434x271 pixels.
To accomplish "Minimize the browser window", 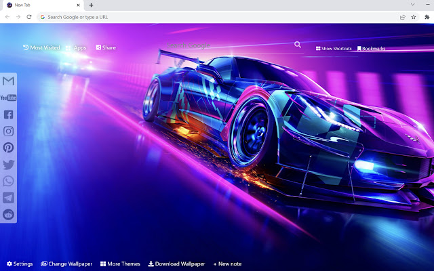I will coord(428,5).
